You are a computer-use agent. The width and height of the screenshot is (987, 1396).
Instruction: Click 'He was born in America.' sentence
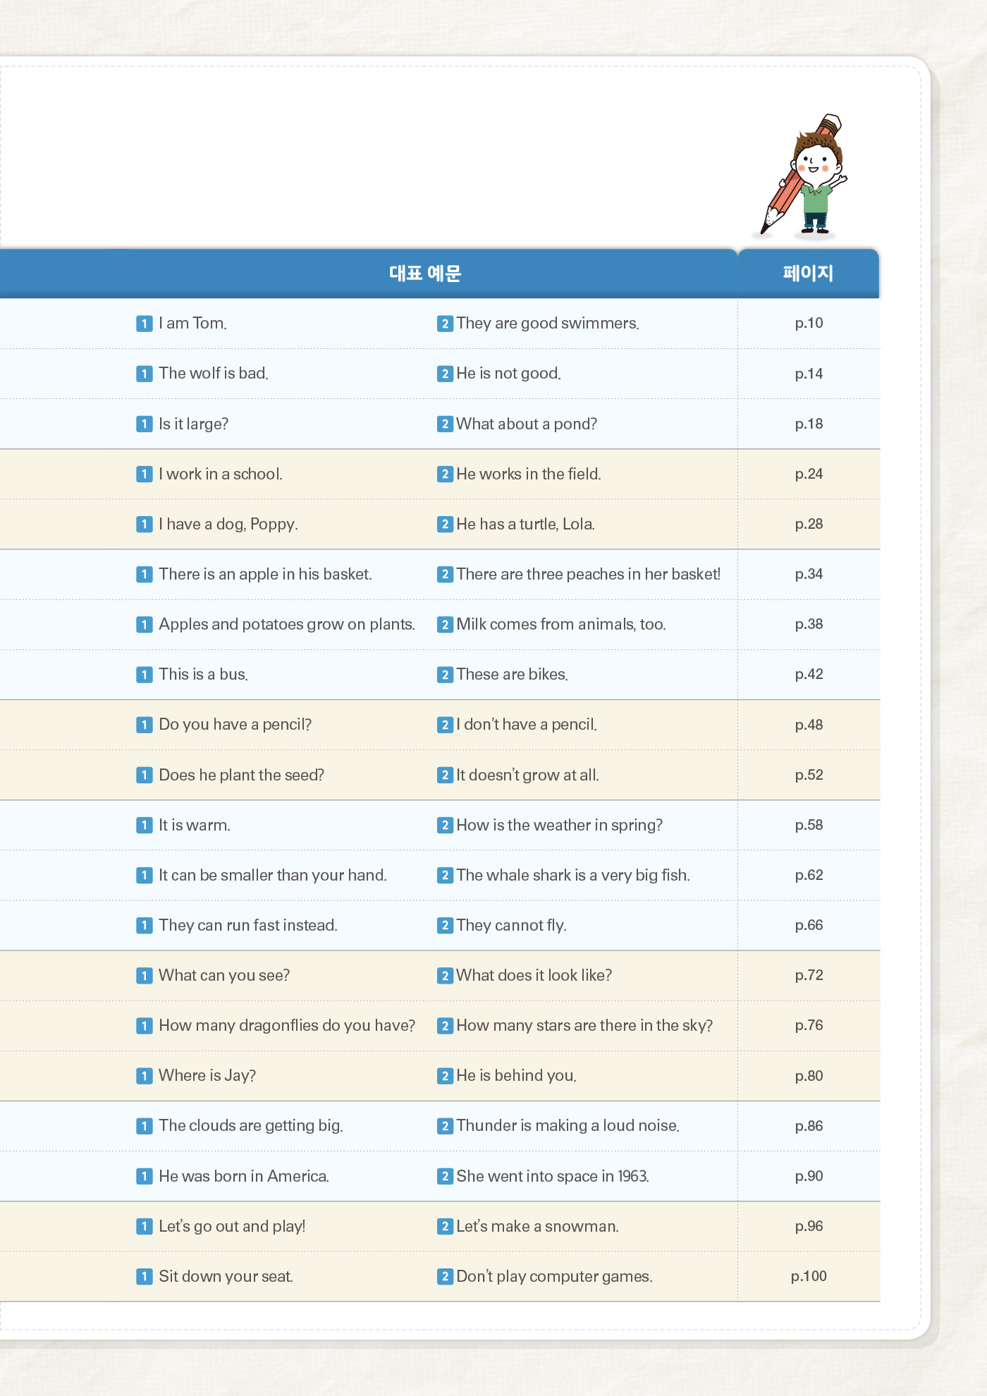click(244, 1176)
